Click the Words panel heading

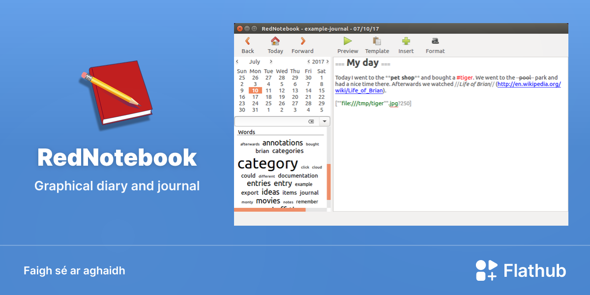(x=247, y=132)
